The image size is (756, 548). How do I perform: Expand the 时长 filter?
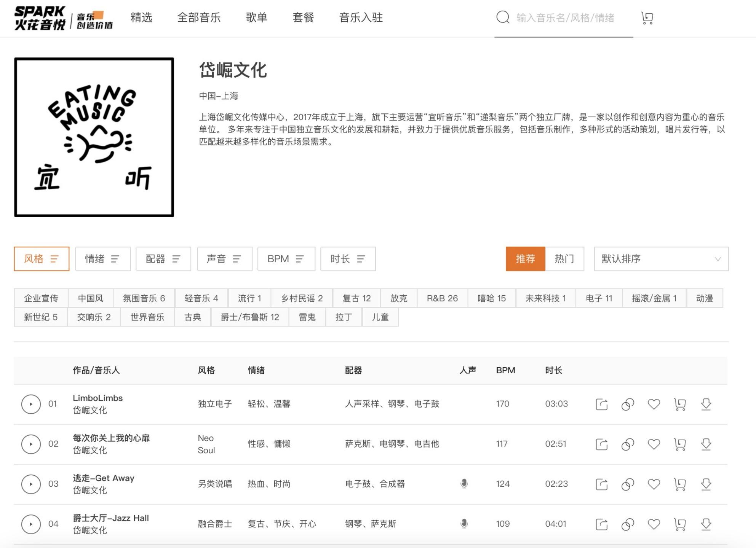coord(348,259)
